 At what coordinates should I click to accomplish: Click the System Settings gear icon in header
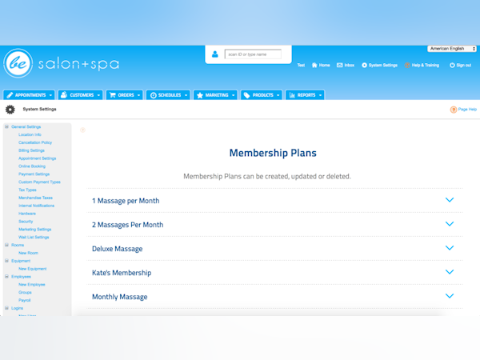pos(364,65)
